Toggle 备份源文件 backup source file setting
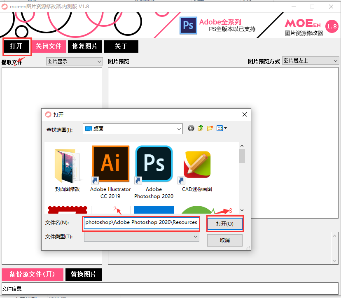341x298 pixels. tap(32, 274)
